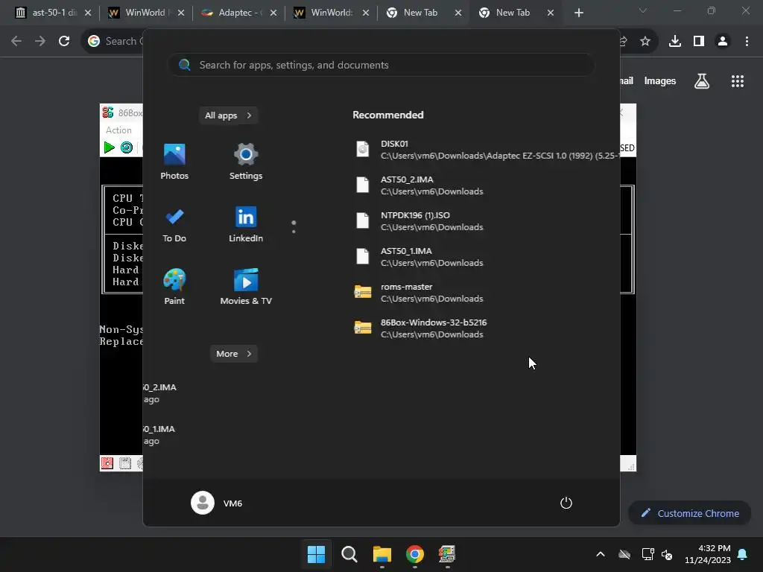This screenshot has width=763, height=572.
Task: Click the OneDrive cloud tray icon
Action: point(625,554)
